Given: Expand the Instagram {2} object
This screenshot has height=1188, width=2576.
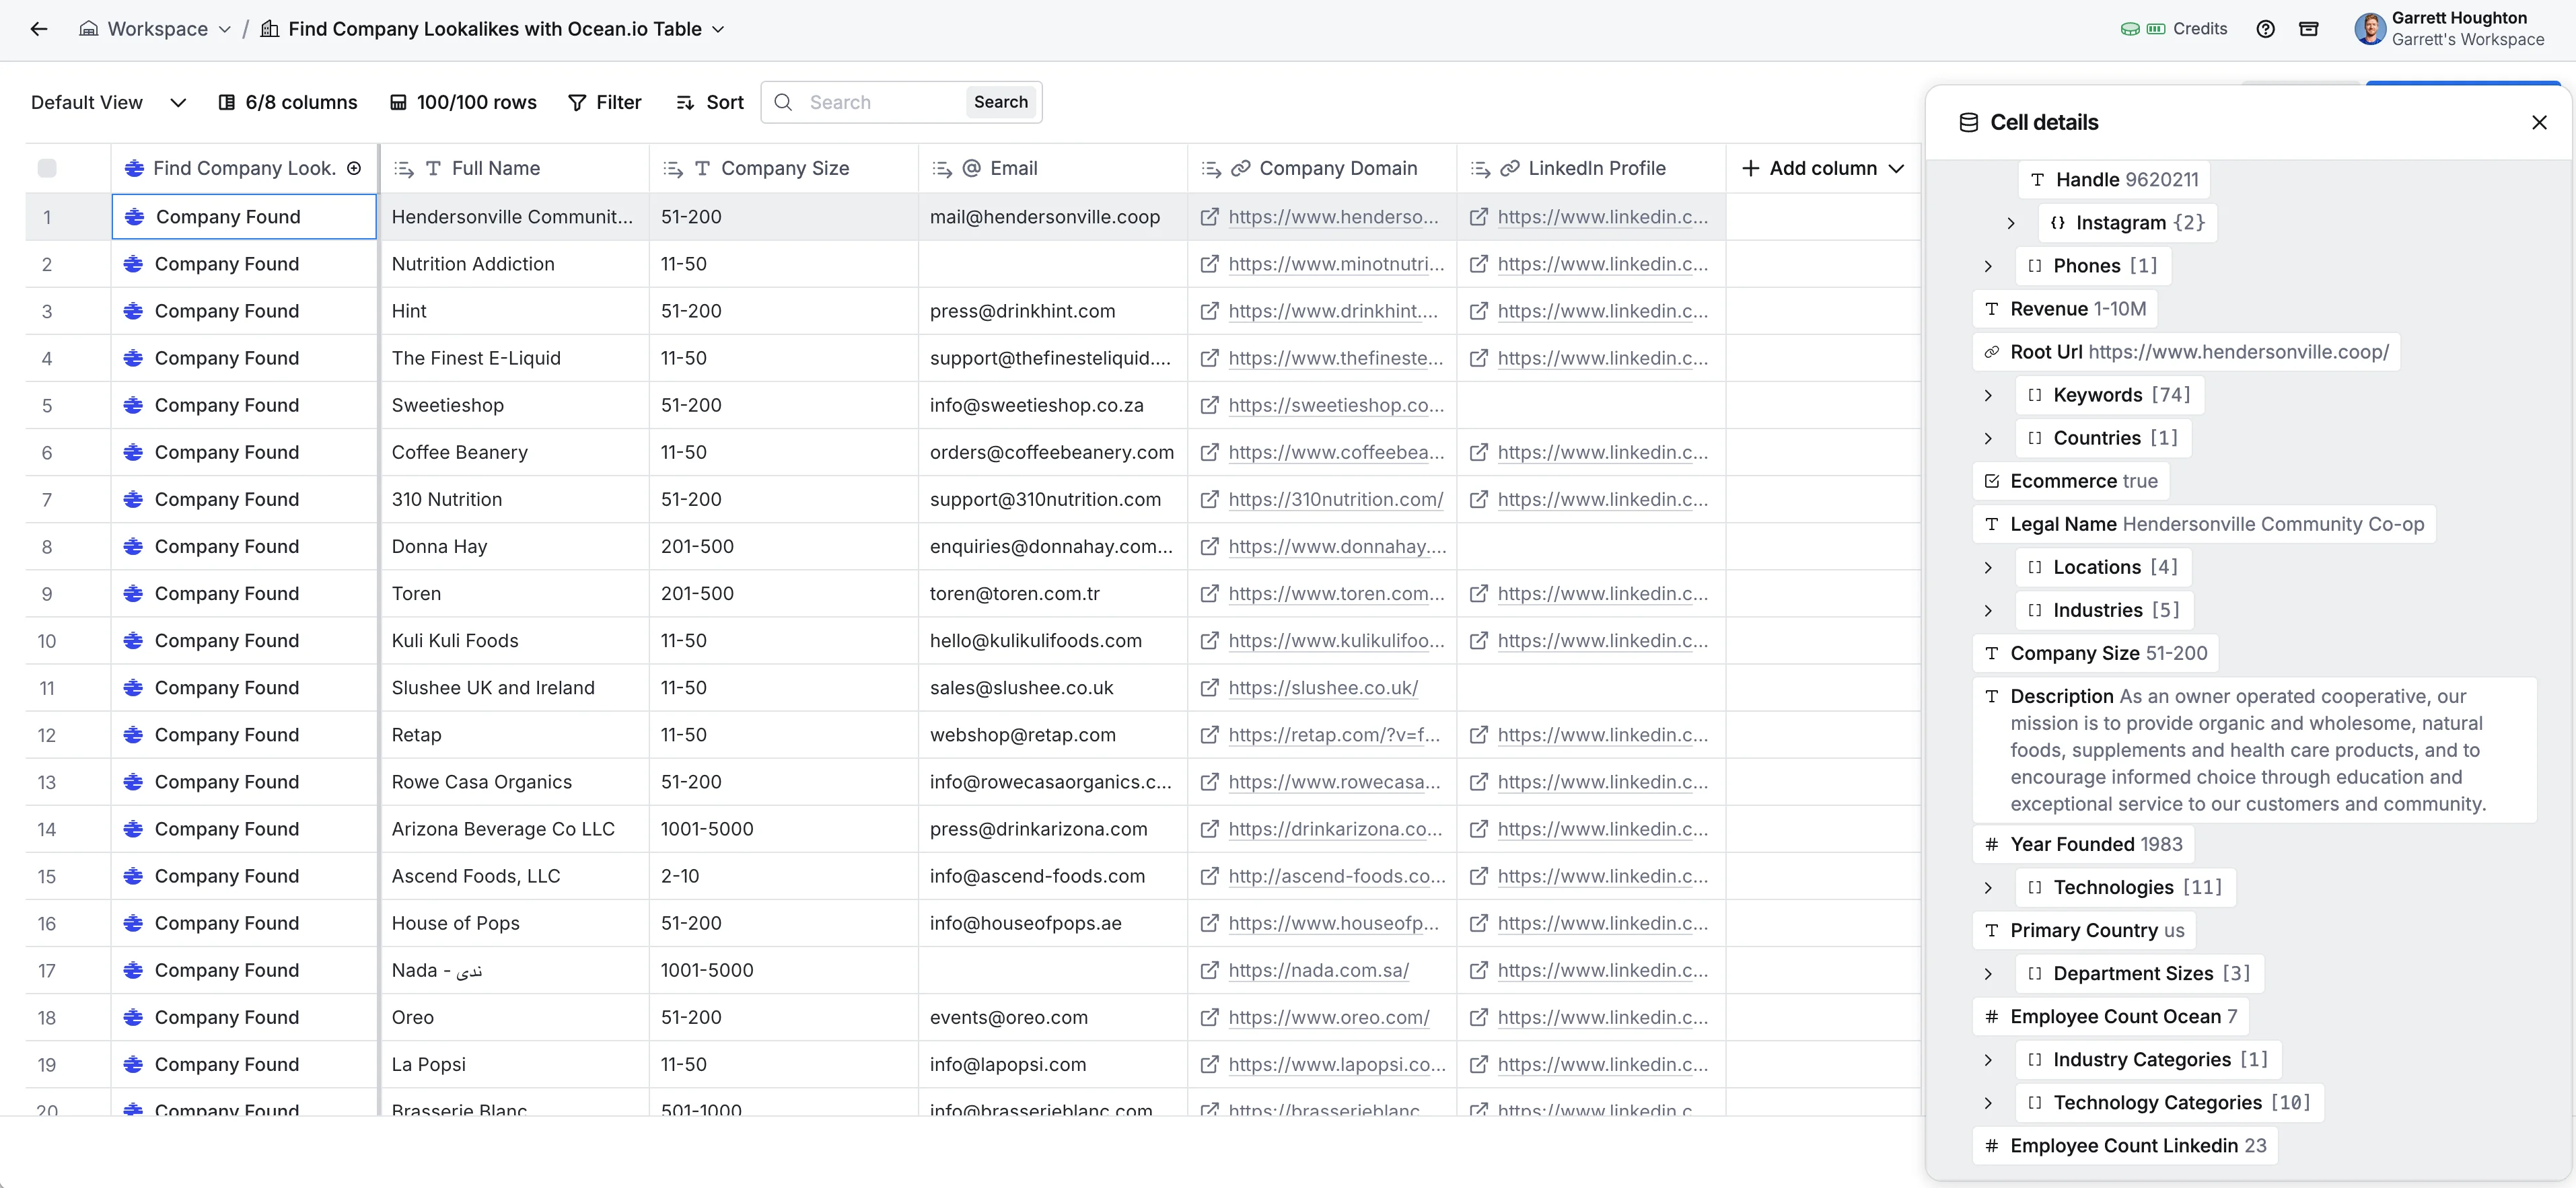Looking at the screenshot, I should [2011, 223].
